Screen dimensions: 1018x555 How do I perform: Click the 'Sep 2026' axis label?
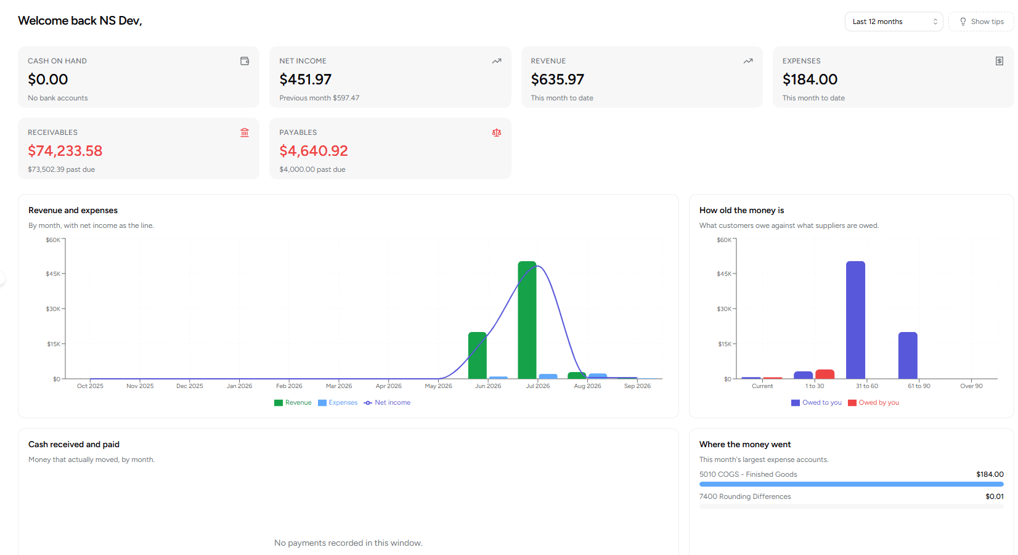[637, 386]
